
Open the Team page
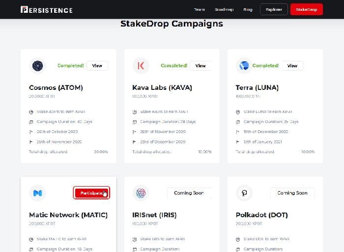(x=200, y=9)
